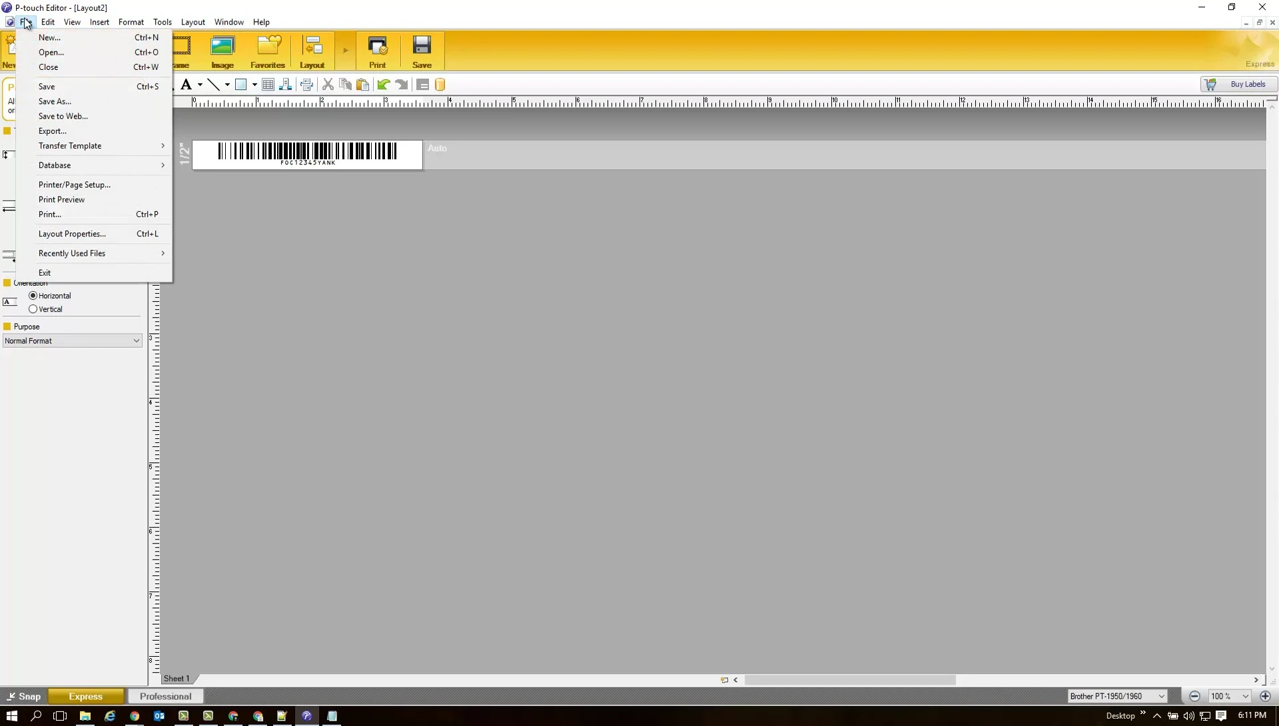
Task: Click the Save floppy disk button
Action: [422, 52]
